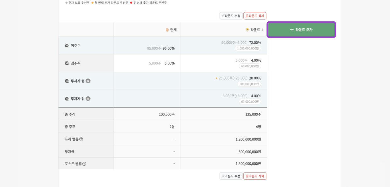Image resolution: width=390 pixels, height=187 pixels.
Task: Click the orange dot beside 25,000주 for 투자자 꿩
Action: 217,78
